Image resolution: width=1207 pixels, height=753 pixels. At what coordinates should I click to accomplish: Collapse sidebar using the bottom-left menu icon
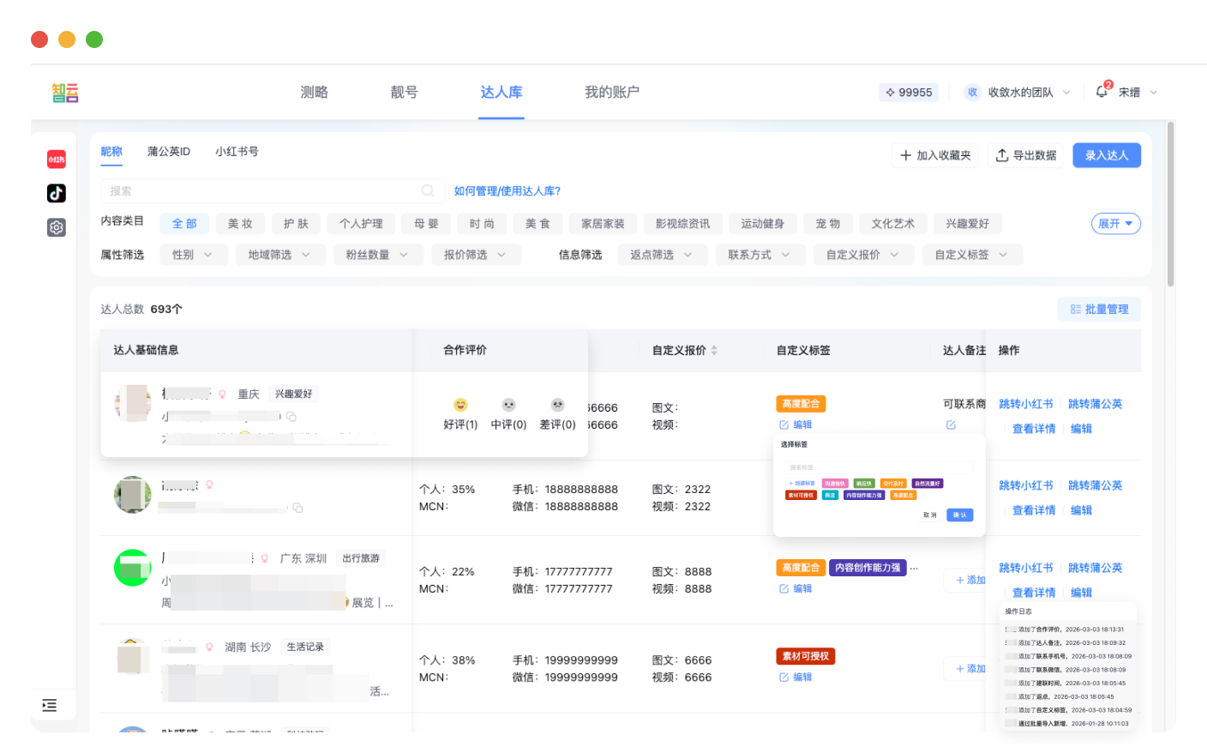(x=50, y=705)
